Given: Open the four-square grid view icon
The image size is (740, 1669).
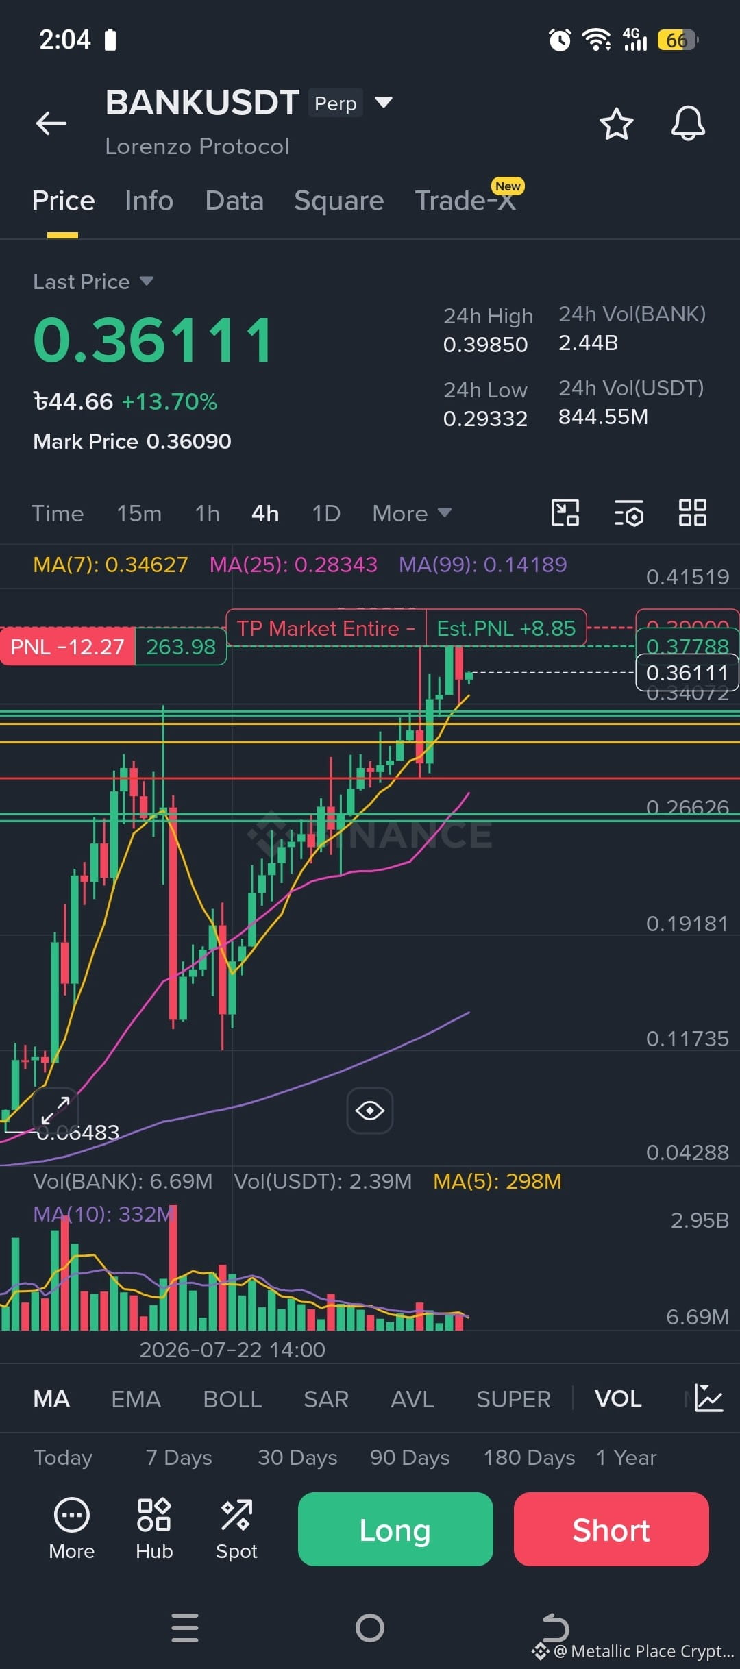Looking at the screenshot, I should 692,512.
